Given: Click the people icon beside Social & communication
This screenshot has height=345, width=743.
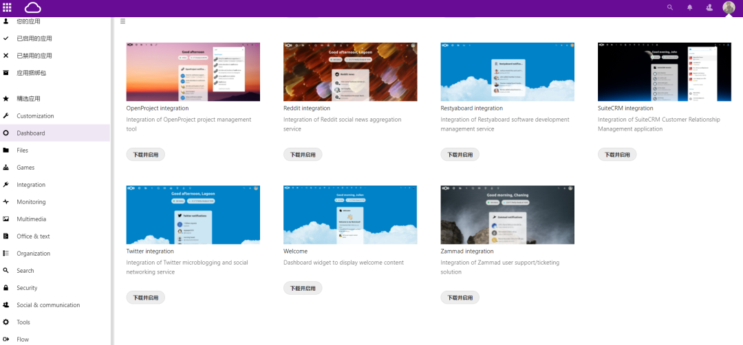Looking at the screenshot, I should [x=6, y=304].
